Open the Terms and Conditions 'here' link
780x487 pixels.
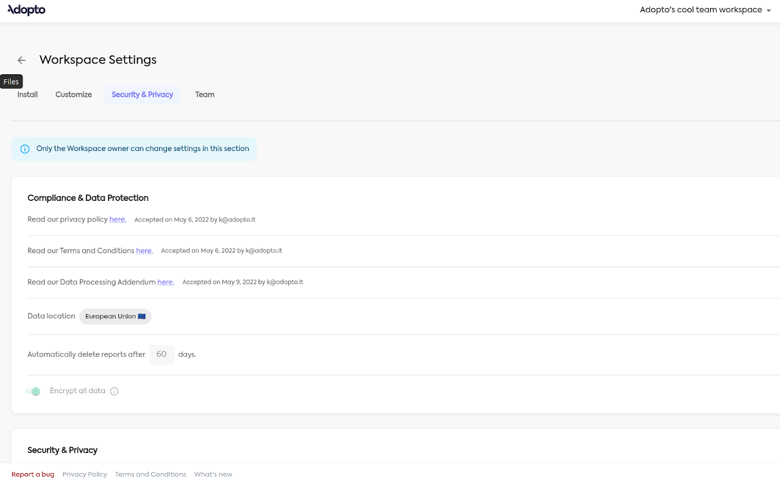pyautogui.click(x=144, y=251)
